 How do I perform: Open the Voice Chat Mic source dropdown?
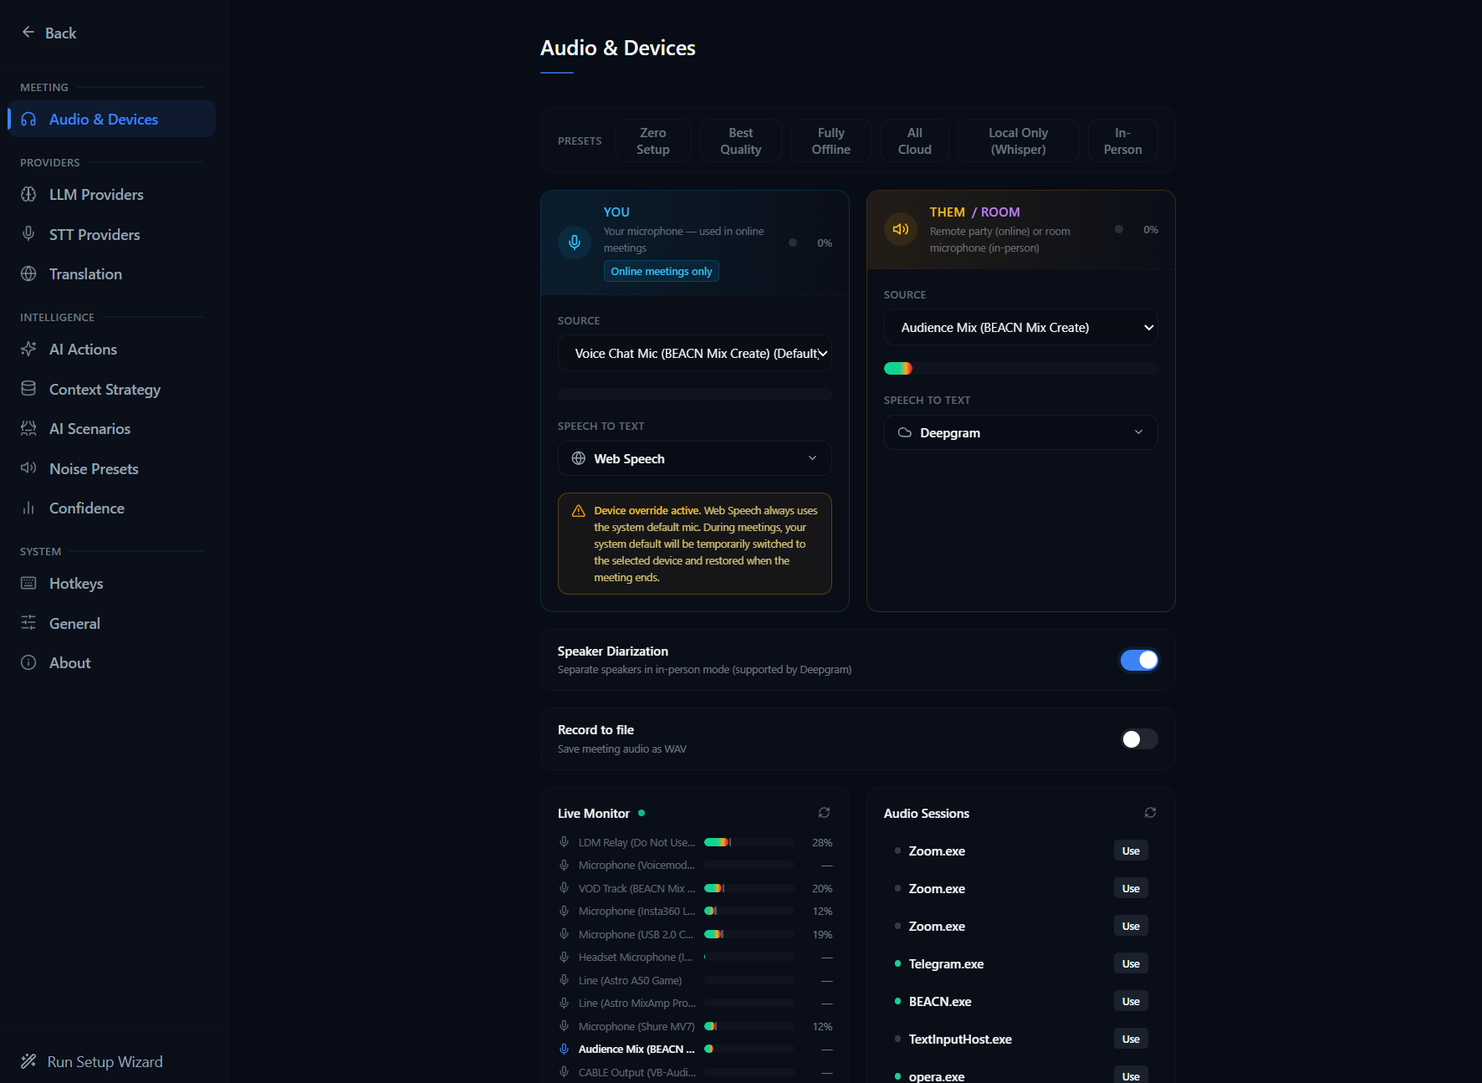coord(694,354)
